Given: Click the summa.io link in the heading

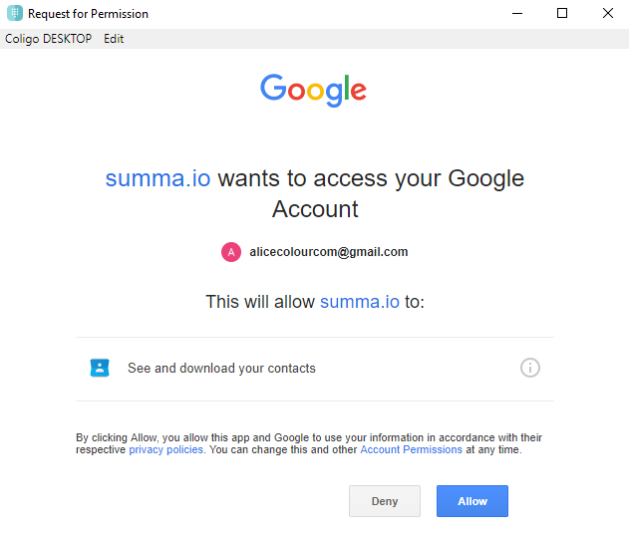Looking at the screenshot, I should (157, 179).
